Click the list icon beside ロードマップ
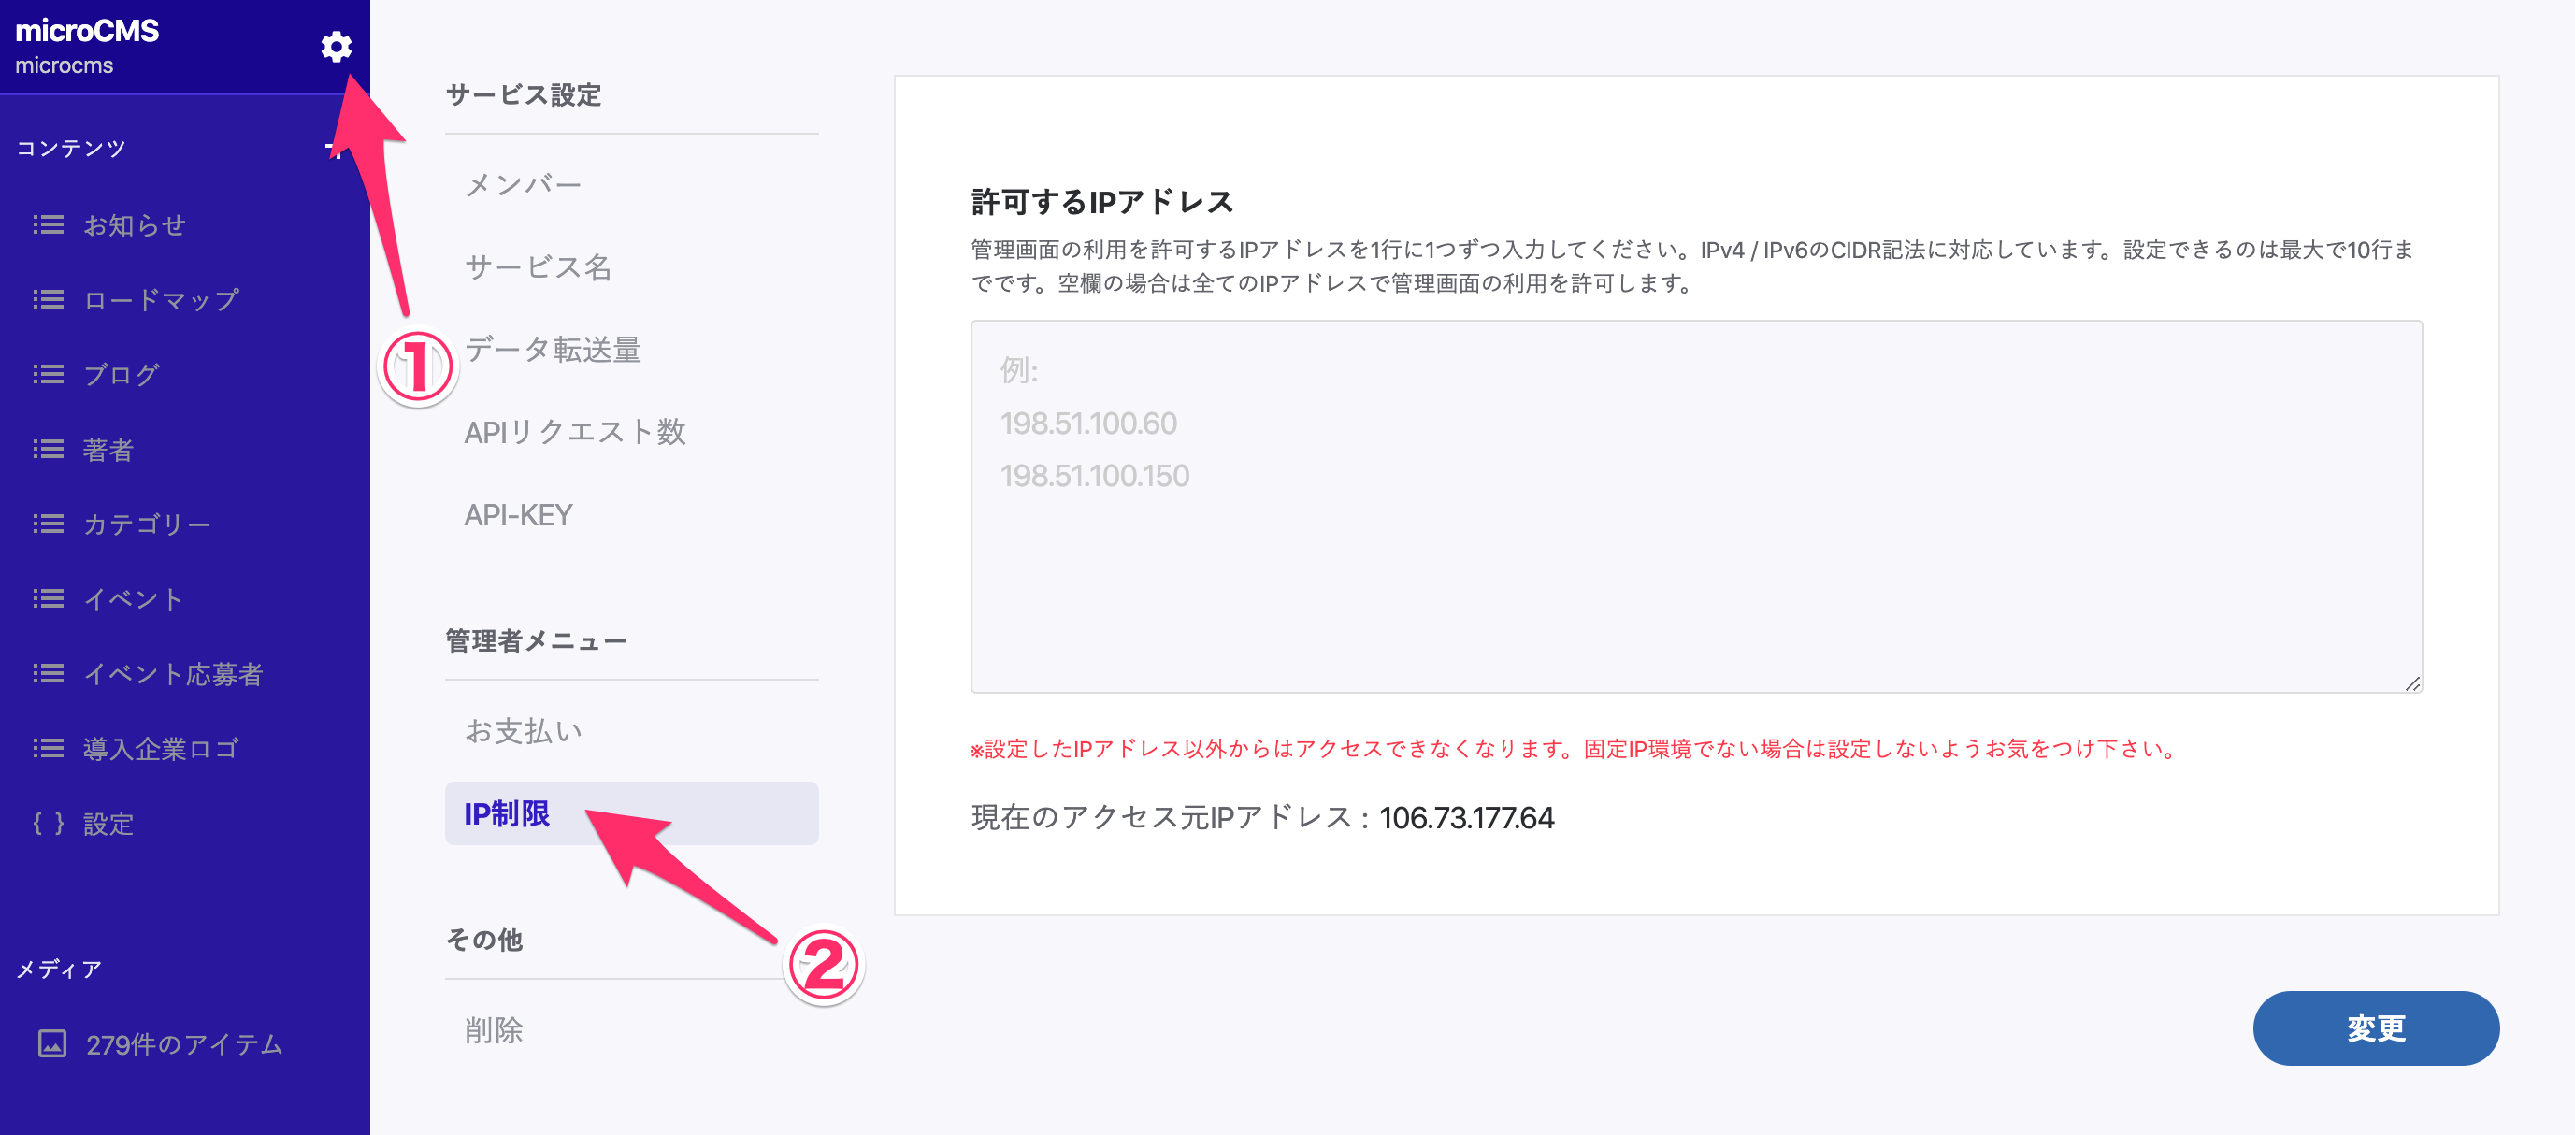 coord(48,300)
